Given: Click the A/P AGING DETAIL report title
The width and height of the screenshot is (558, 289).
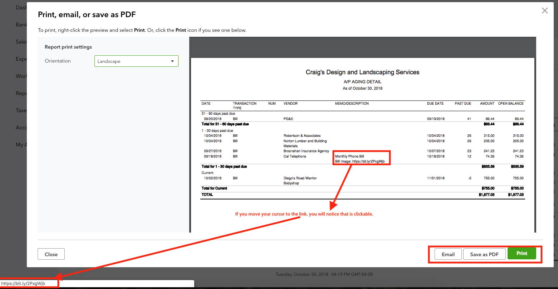Looking at the screenshot, I should [362, 82].
